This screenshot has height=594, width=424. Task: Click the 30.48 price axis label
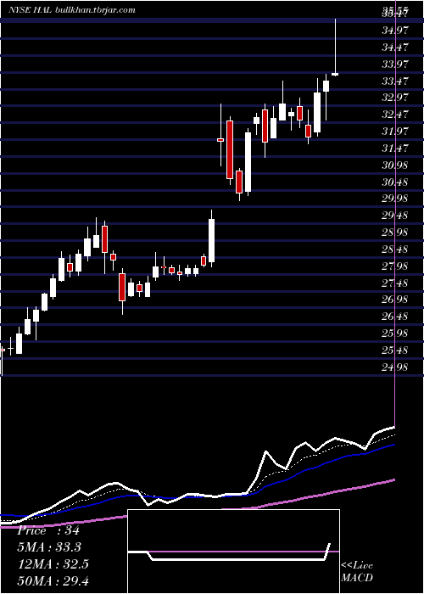point(395,182)
